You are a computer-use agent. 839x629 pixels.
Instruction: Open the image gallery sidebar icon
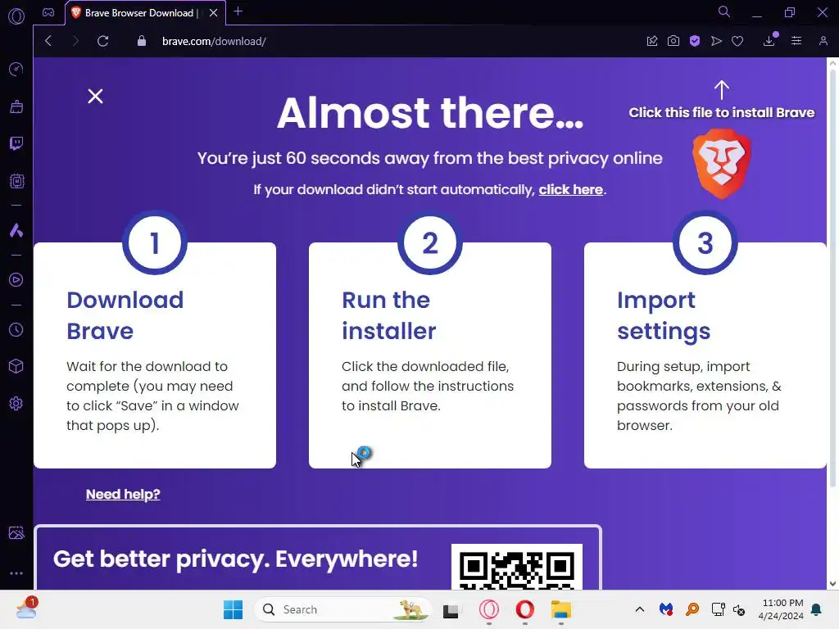click(16, 532)
